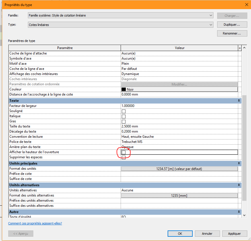Confirm changes with OK

pos(180,233)
